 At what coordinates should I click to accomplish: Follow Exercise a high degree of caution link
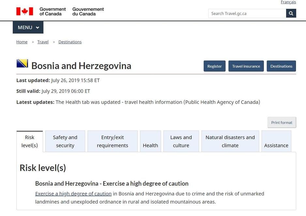click(73, 194)
